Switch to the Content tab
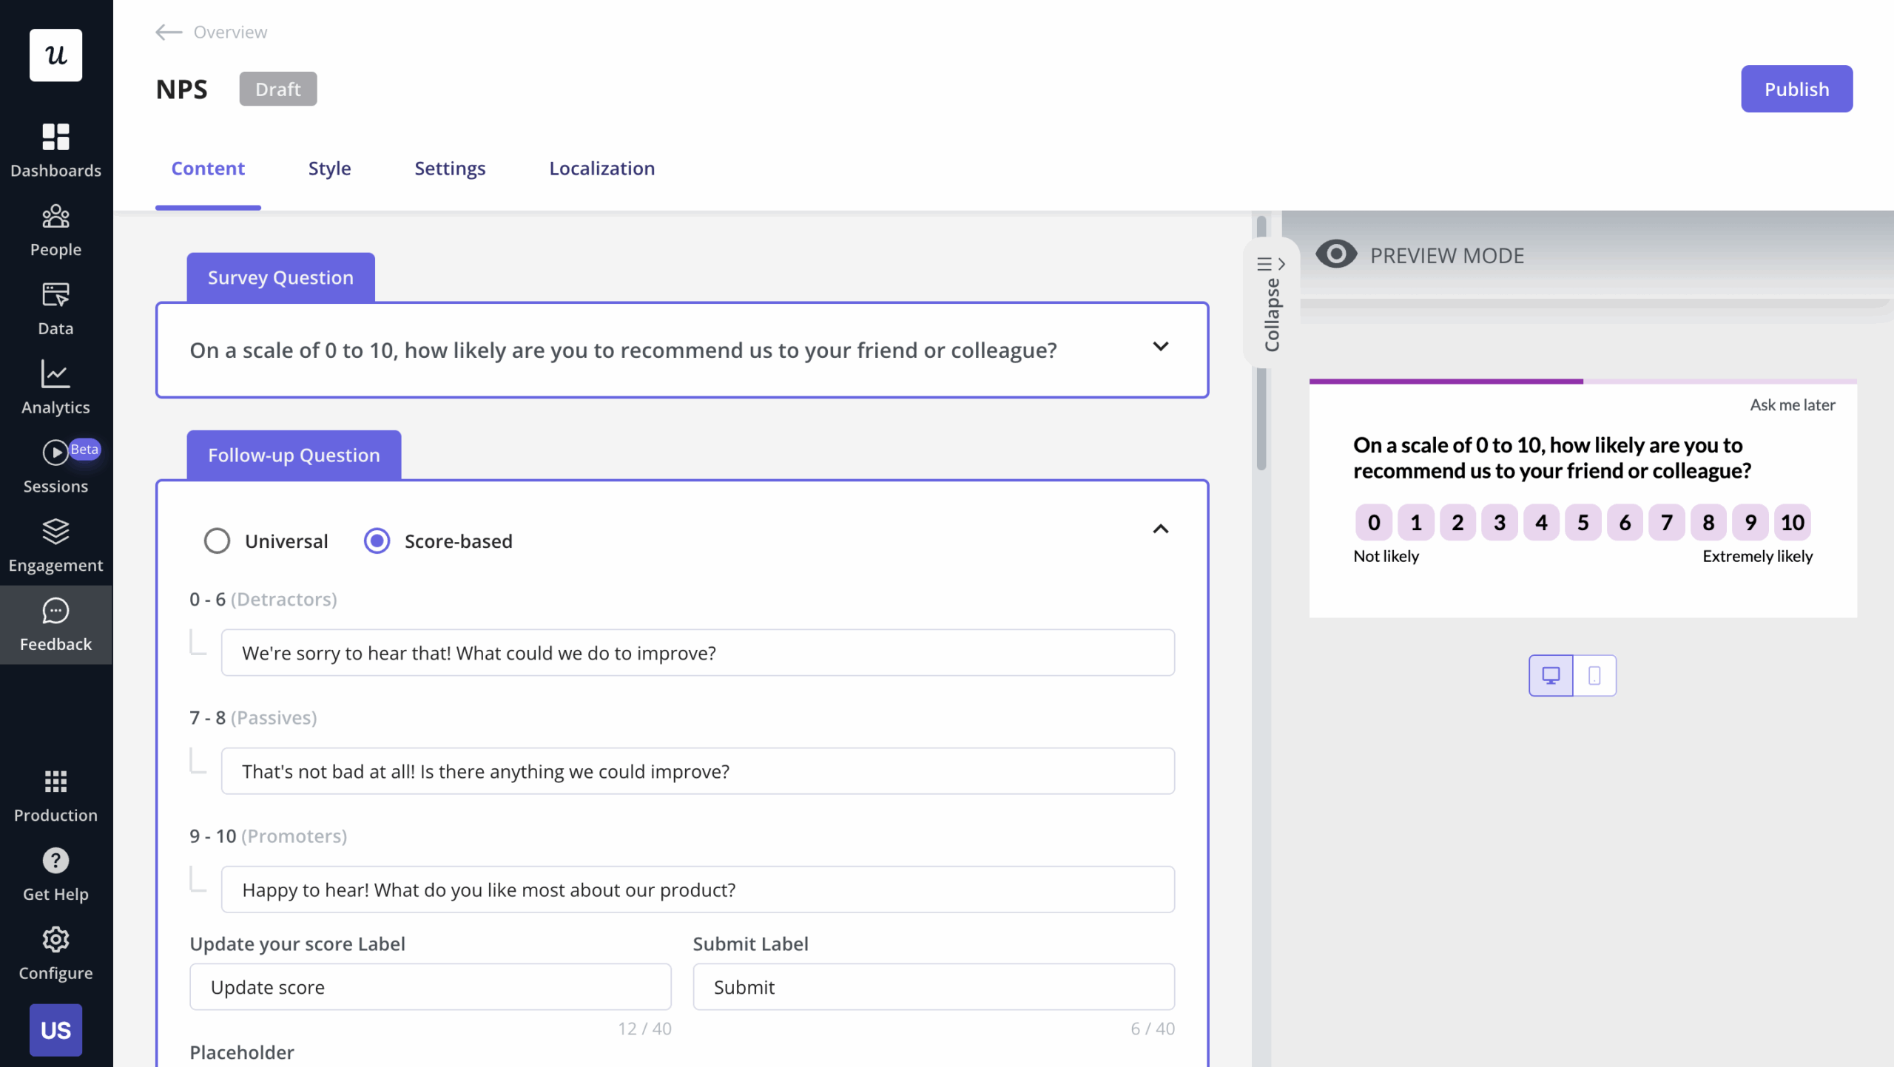1894x1067 pixels. click(x=208, y=169)
